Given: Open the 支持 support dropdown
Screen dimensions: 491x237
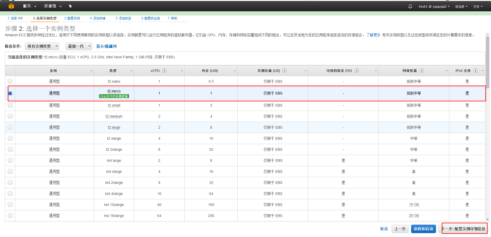Looking at the screenshot, I should 478,6.
